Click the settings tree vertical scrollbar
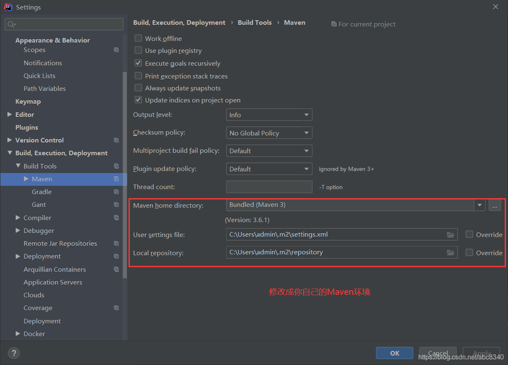Screen dimensions: 508x365 pyautogui.click(x=125, y=175)
